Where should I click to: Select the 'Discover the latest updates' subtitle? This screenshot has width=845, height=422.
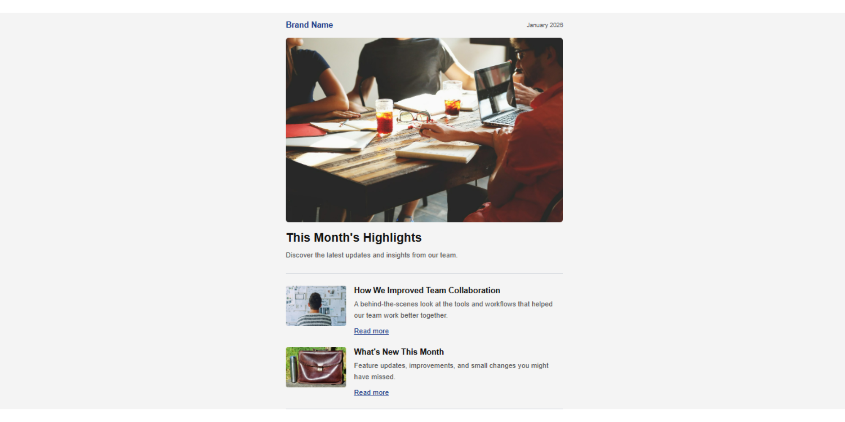[371, 255]
